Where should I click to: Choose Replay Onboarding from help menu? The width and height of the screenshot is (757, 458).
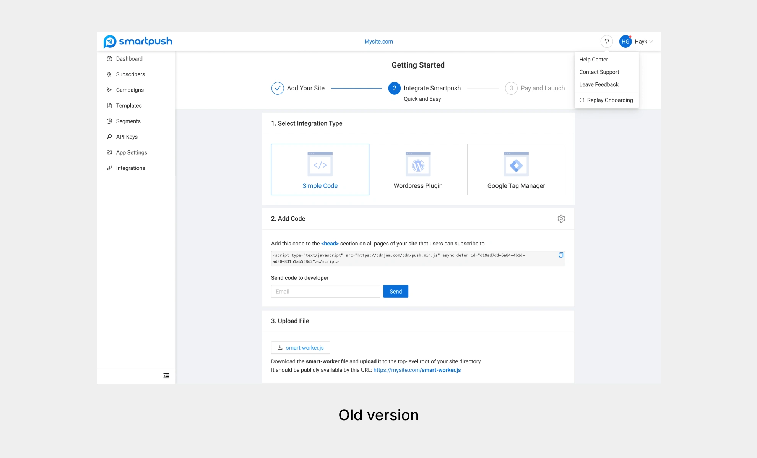coord(606,100)
